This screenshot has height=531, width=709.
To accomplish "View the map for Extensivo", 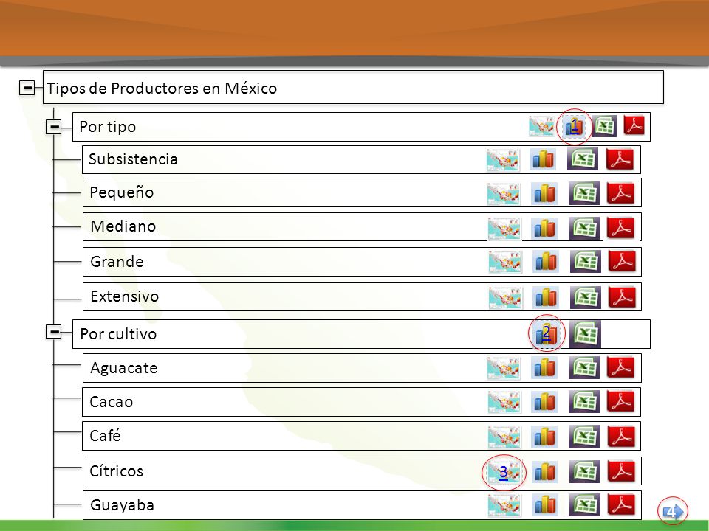I will tap(505, 298).
